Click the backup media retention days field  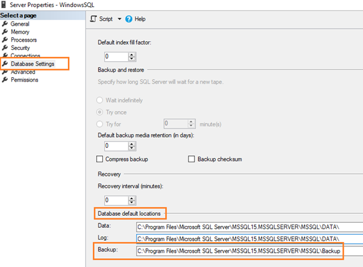pos(116,146)
